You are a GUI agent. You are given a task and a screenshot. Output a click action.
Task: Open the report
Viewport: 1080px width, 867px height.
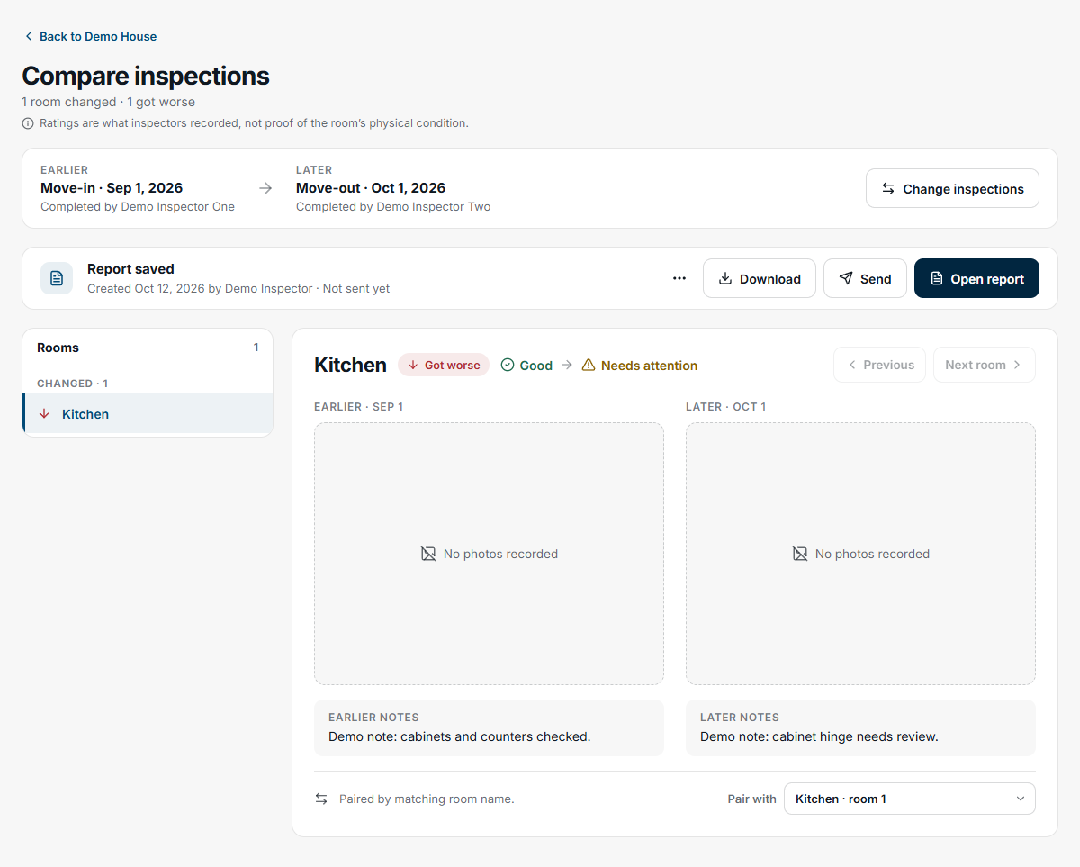(976, 278)
